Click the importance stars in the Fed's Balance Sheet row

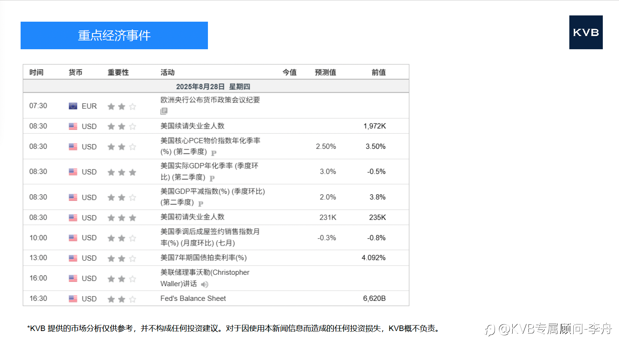click(122, 299)
